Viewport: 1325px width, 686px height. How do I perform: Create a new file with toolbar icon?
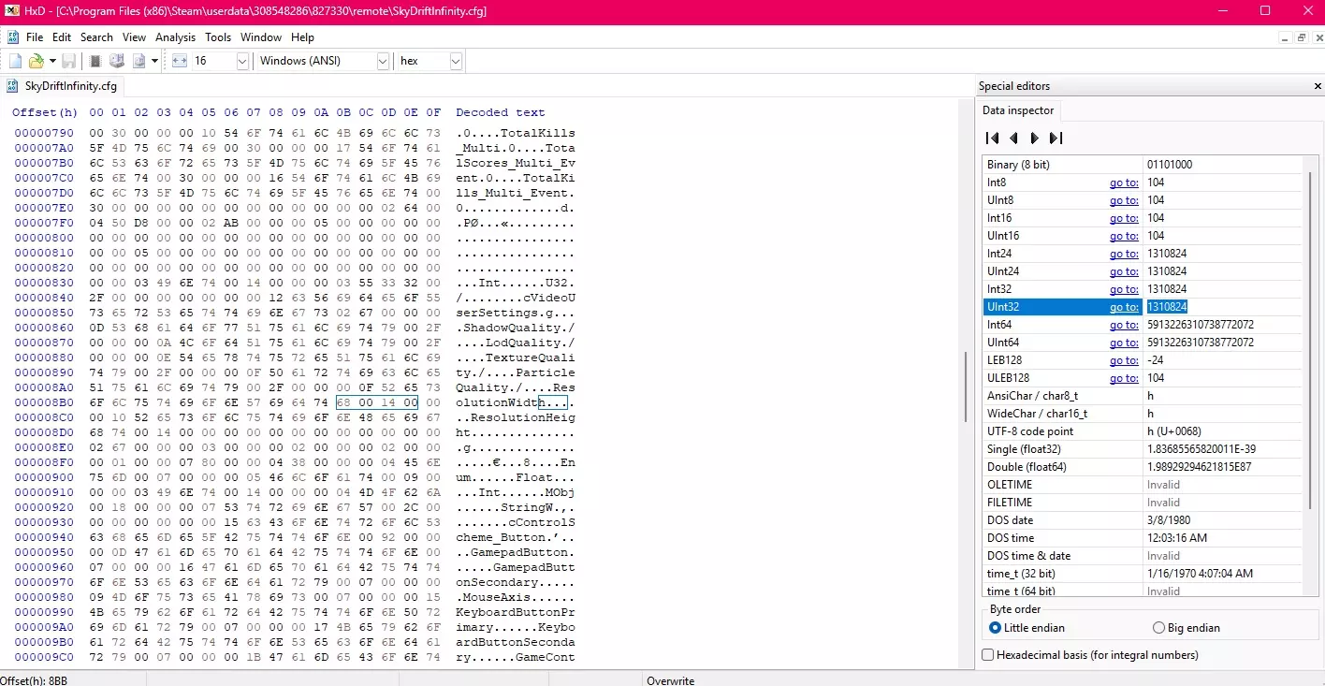point(15,61)
